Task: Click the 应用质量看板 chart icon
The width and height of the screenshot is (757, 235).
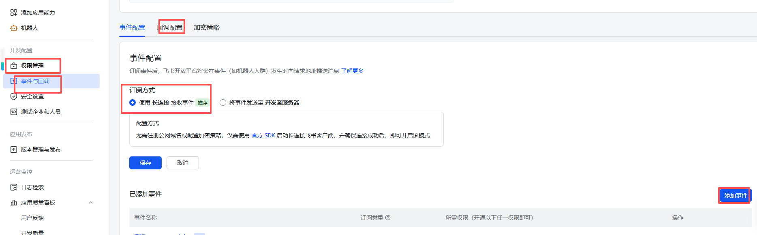Action: (14, 203)
